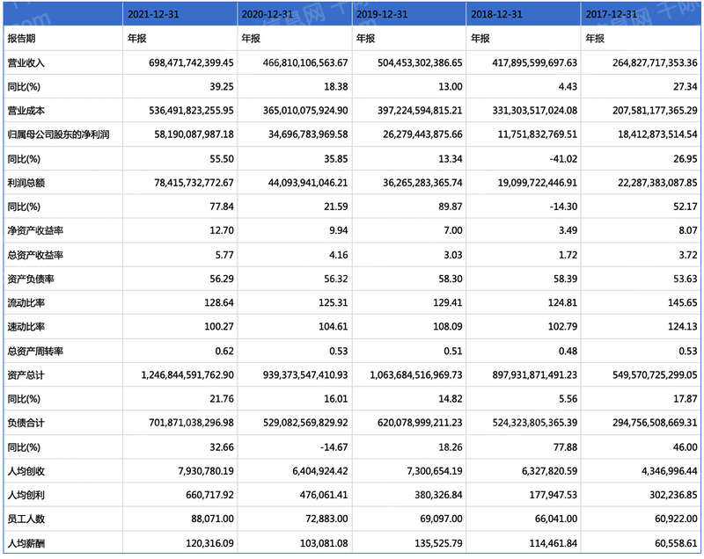This screenshot has width=704, height=559.
Task: Click the 流动比率 row label
Action: (x=26, y=303)
